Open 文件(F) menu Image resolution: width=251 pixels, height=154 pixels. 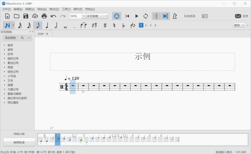7,9
